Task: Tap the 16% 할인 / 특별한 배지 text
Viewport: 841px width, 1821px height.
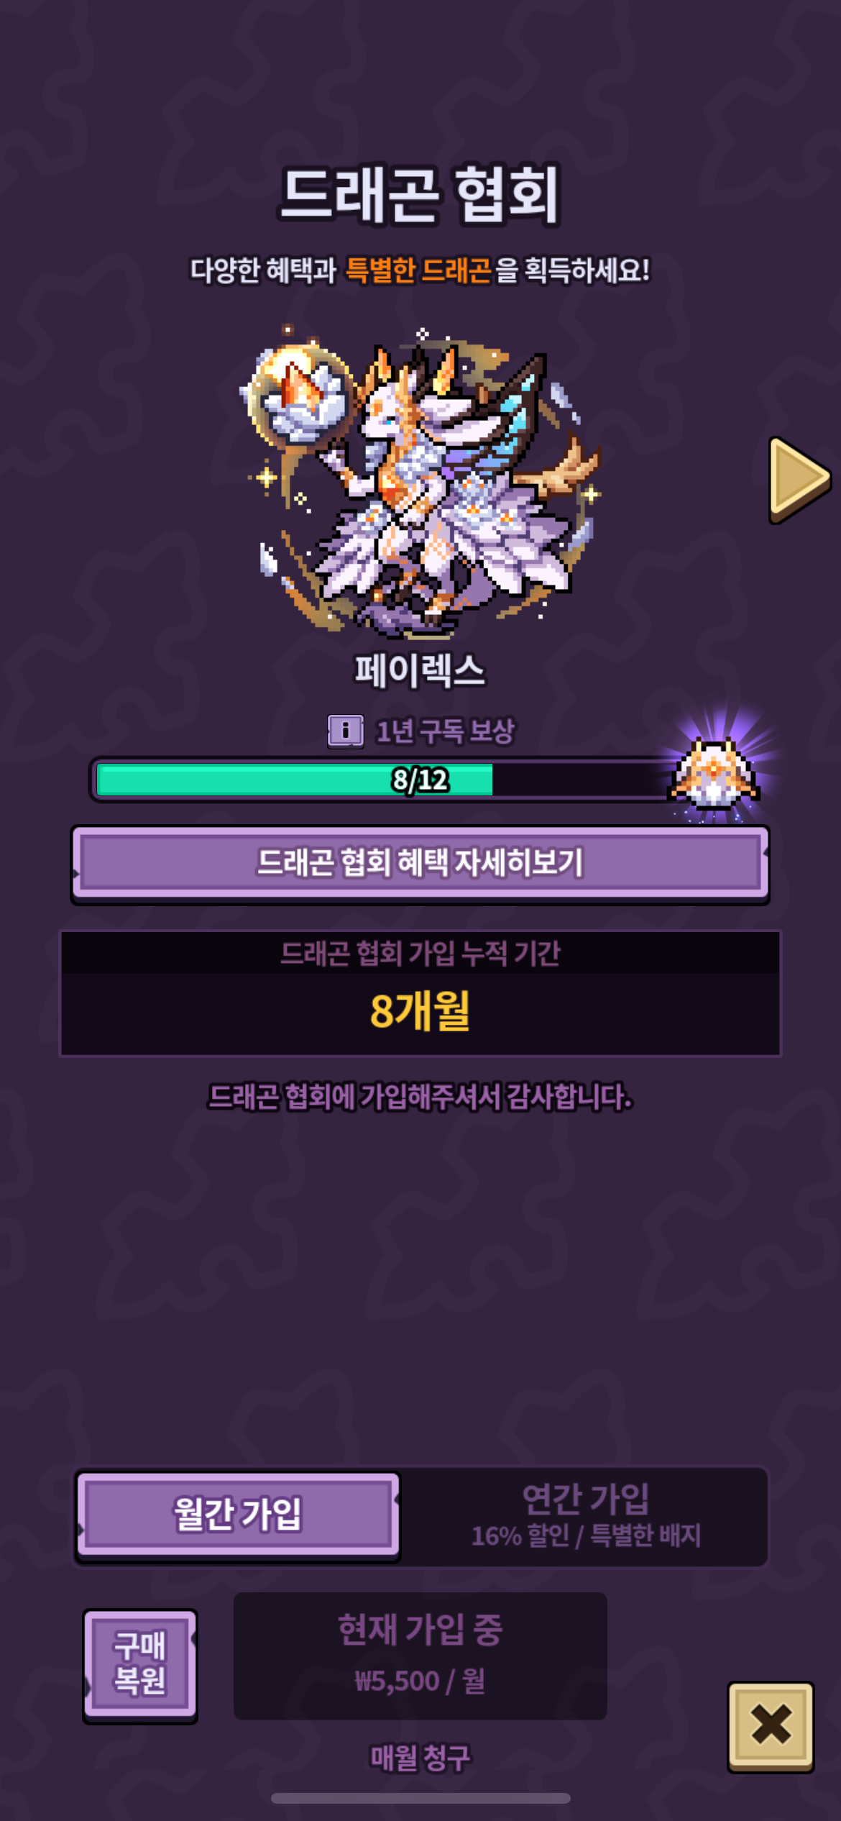Action: 586,1536
